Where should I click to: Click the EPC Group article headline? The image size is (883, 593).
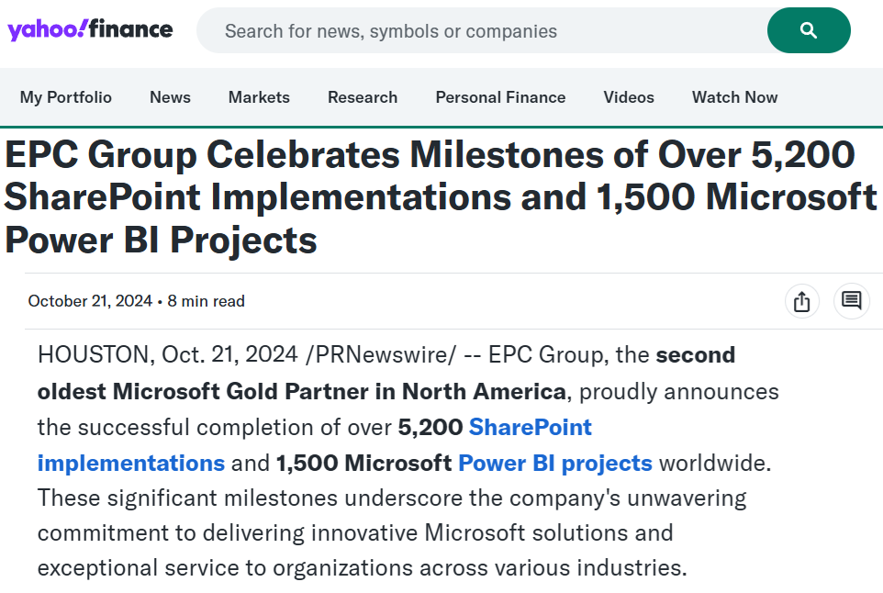(441, 197)
